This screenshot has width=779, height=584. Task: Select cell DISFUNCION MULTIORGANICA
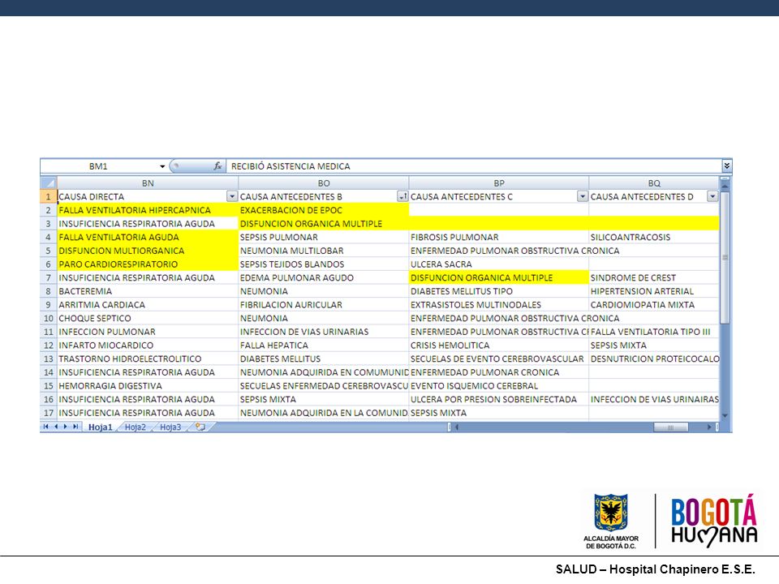coord(148,251)
